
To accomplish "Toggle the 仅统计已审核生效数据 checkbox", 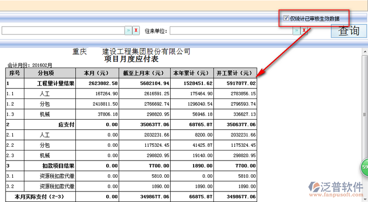I will coord(286,18).
